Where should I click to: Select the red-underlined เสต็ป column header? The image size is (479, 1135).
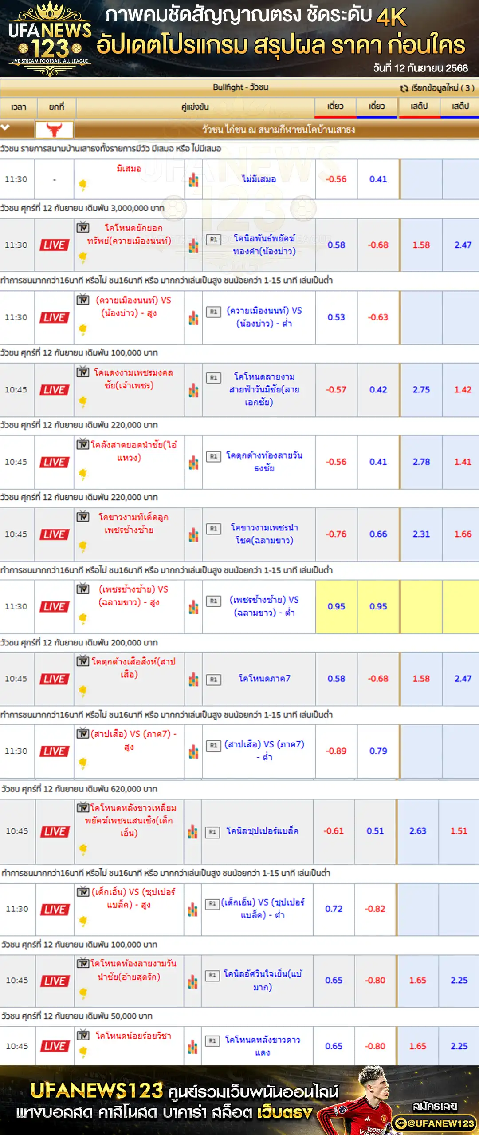coord(419,107)
